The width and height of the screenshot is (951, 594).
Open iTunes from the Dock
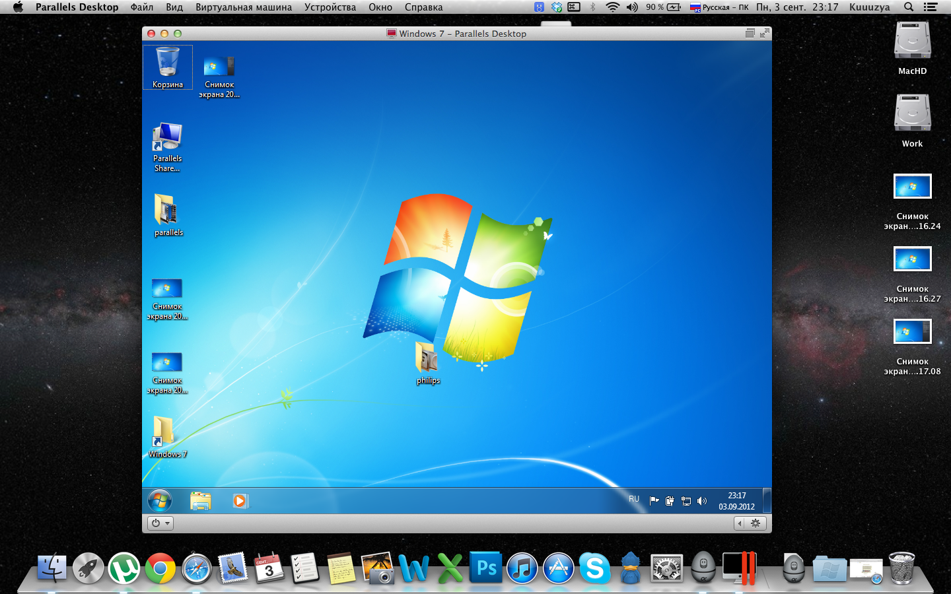[522, 568]
